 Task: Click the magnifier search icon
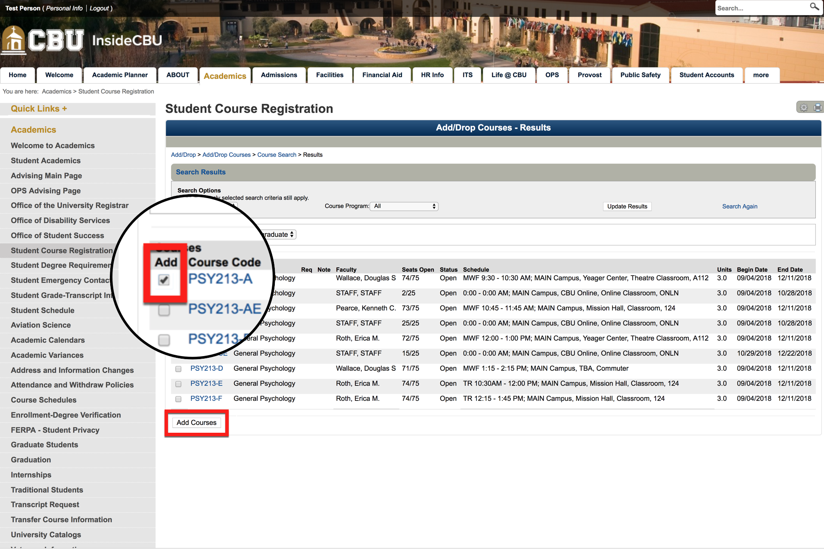pos(814,7)
